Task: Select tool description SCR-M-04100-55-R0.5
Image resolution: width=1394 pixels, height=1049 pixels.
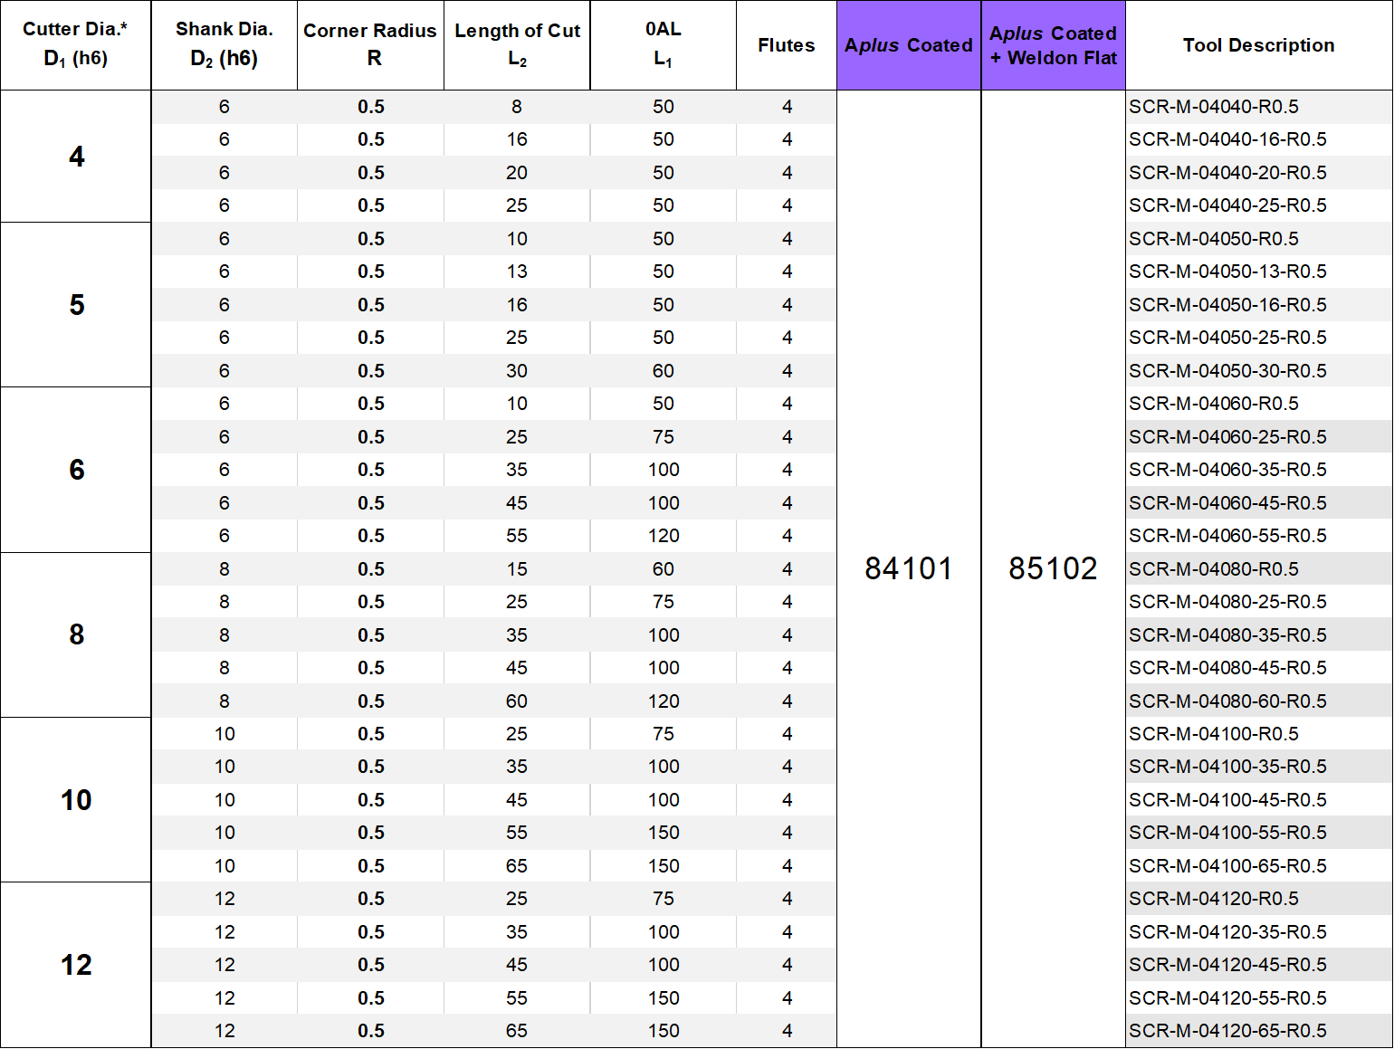Action: [1227, 833]
